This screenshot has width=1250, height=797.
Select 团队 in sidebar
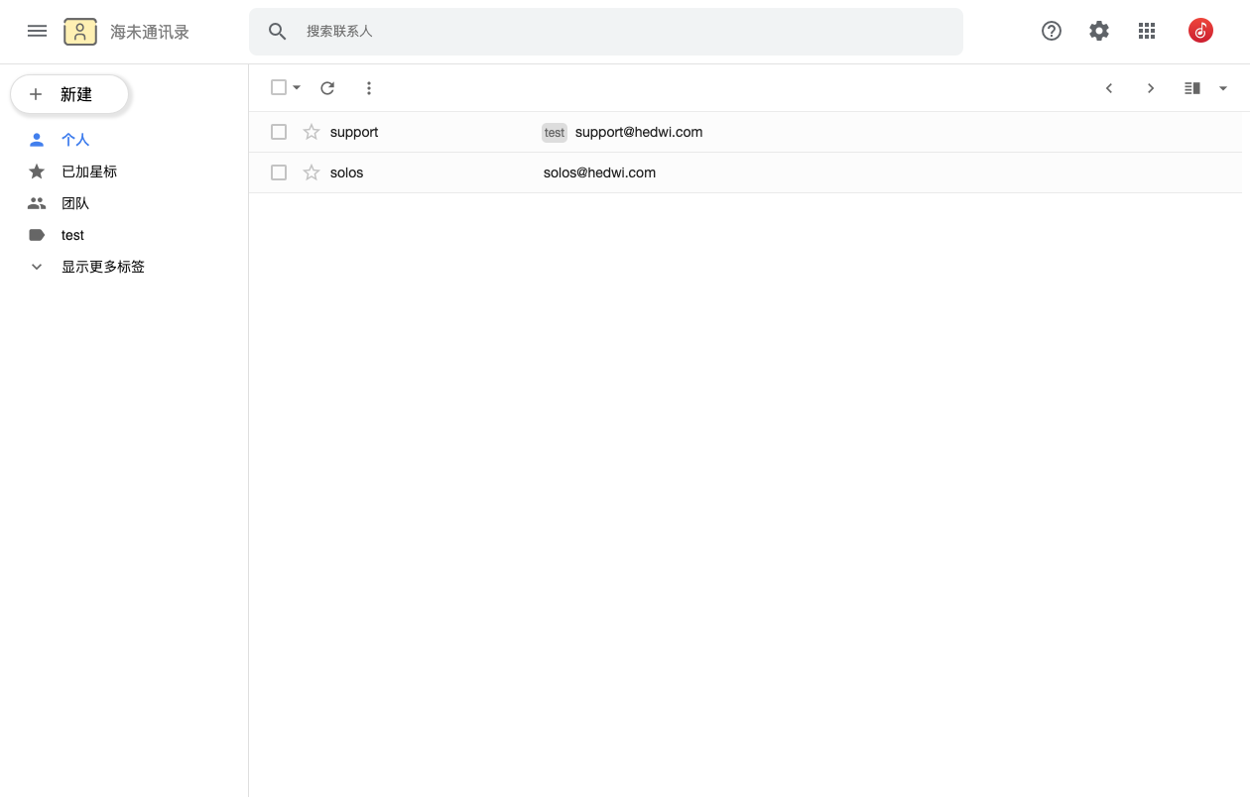pyautogui.click(x=75, y=203)
